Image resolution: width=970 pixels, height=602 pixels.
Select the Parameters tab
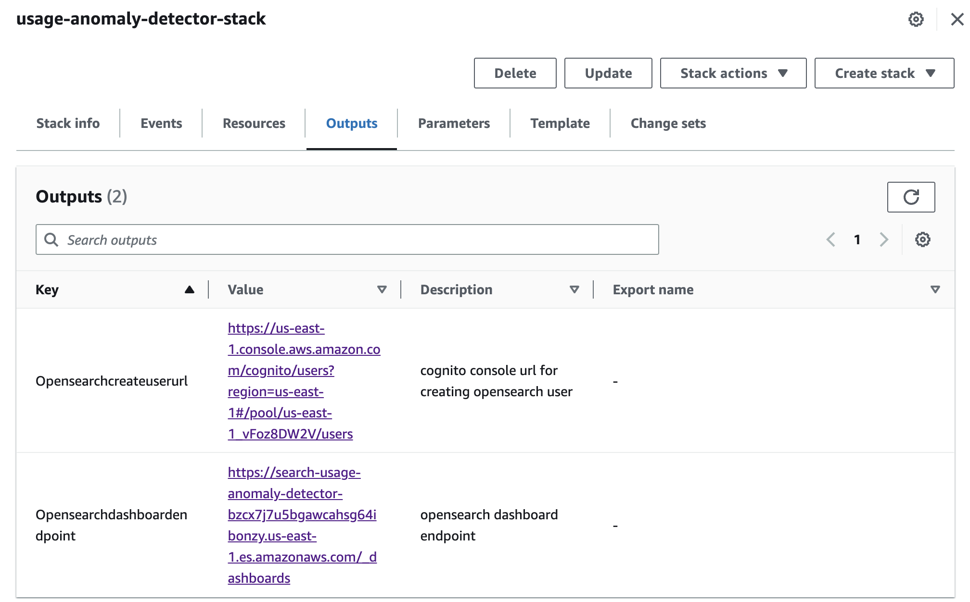coord(454,124)
